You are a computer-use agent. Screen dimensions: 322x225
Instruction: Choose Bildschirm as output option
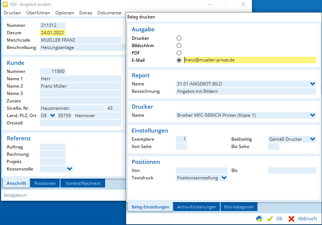(x=179, y=46)
